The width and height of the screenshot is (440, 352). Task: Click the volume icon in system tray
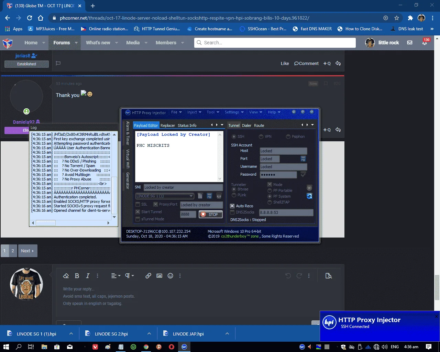[385, 347]
